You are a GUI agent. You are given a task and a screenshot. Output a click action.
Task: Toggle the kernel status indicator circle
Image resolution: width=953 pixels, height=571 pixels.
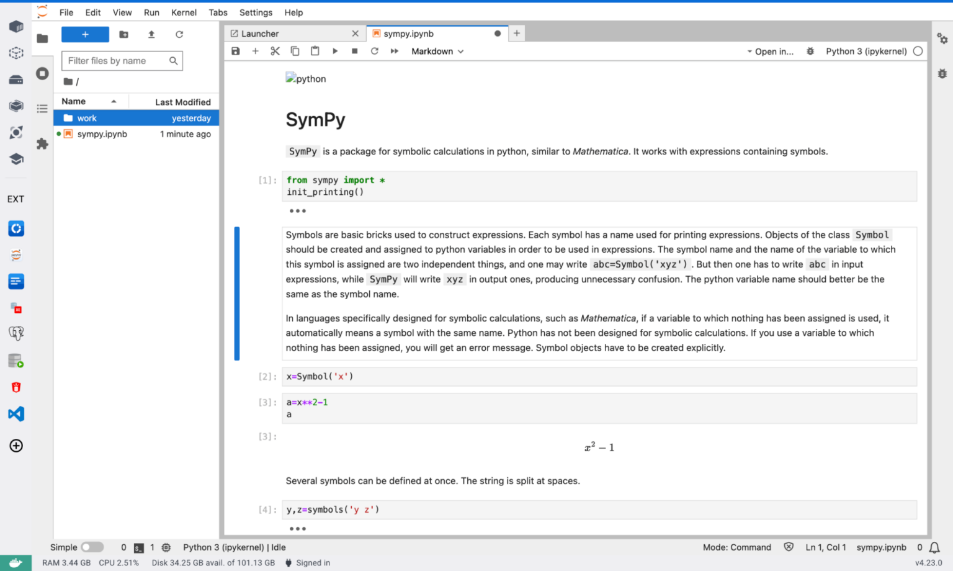[918, 51]
